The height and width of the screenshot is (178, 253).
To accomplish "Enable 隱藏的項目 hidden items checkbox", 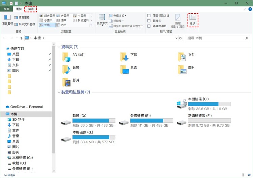I will (149, 26).
